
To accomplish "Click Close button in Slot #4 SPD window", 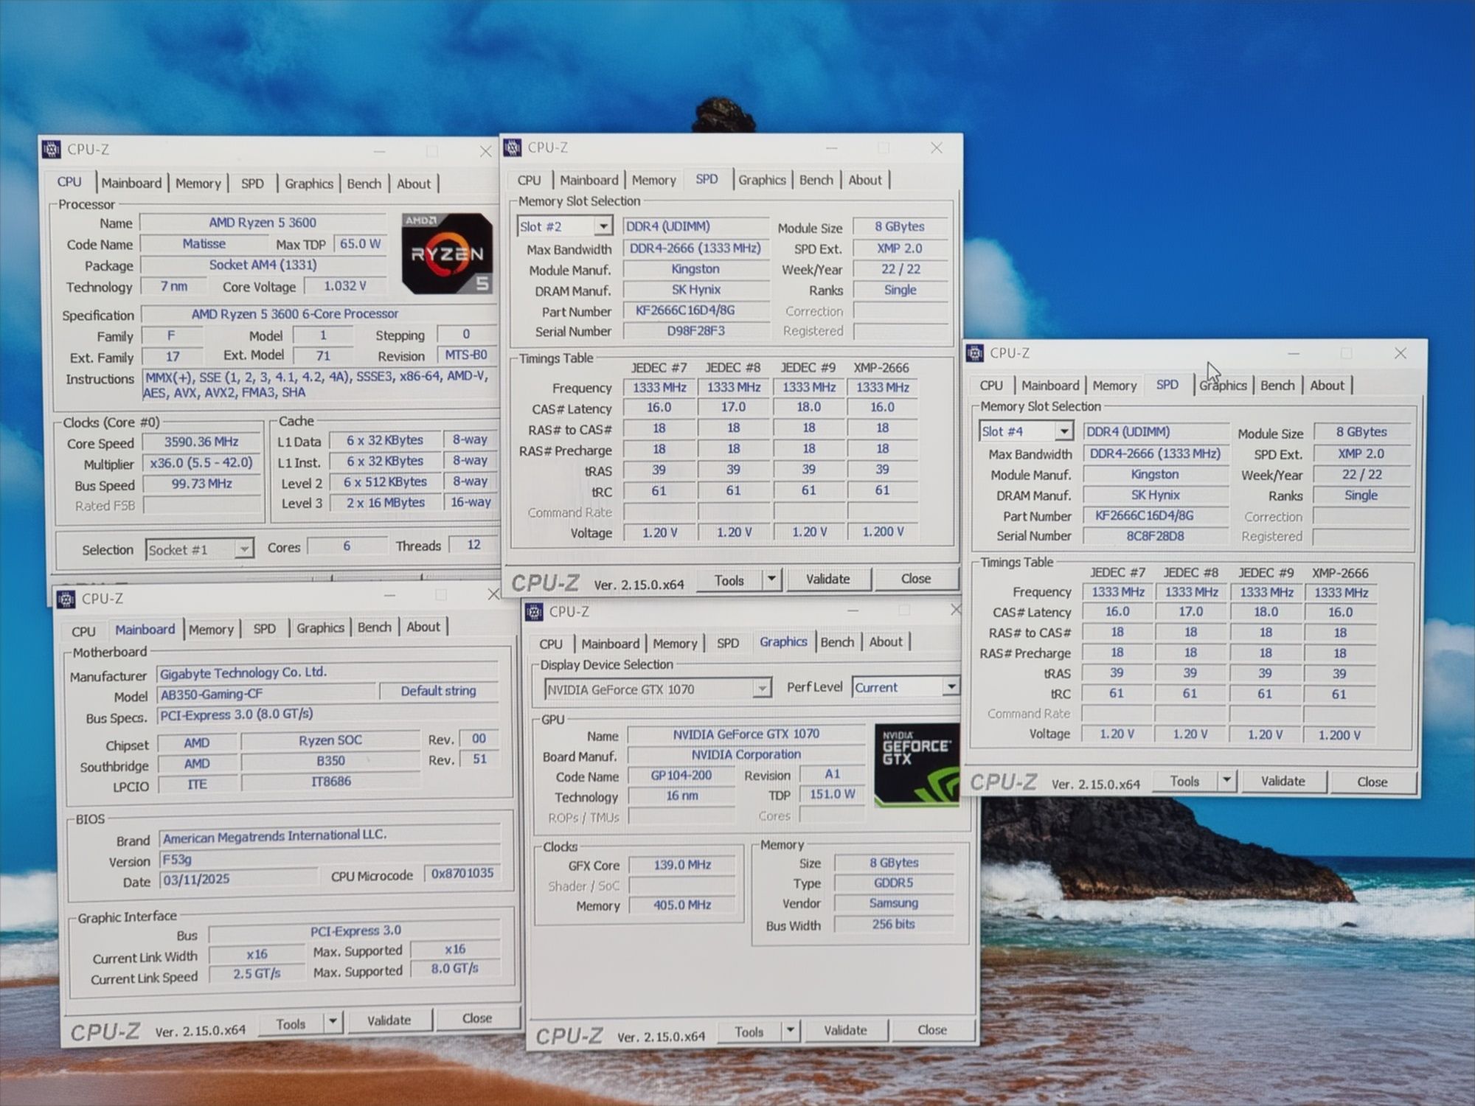I will coord(1372,782).
